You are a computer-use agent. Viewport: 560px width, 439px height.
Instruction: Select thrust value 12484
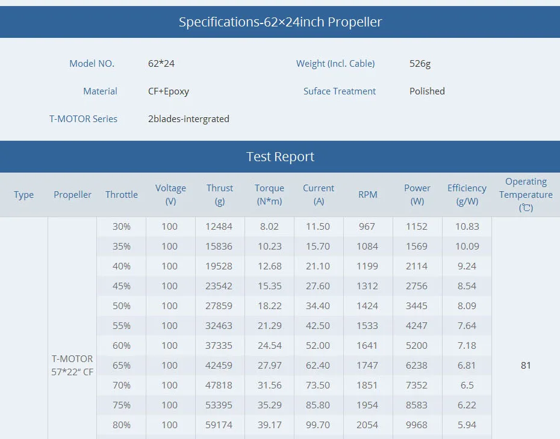[219, 227]
